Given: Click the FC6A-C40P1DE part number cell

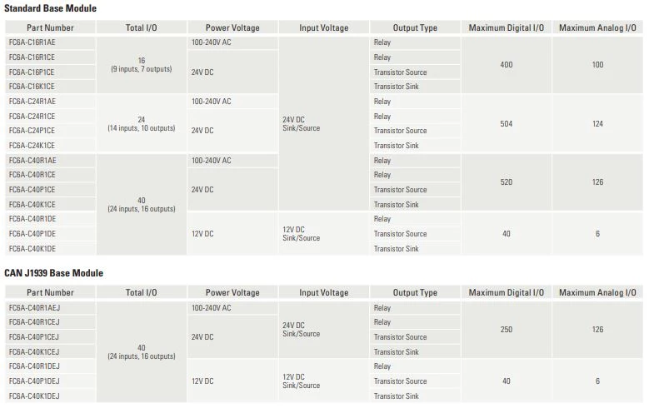Looking at the screenshot, I should 32,234.
